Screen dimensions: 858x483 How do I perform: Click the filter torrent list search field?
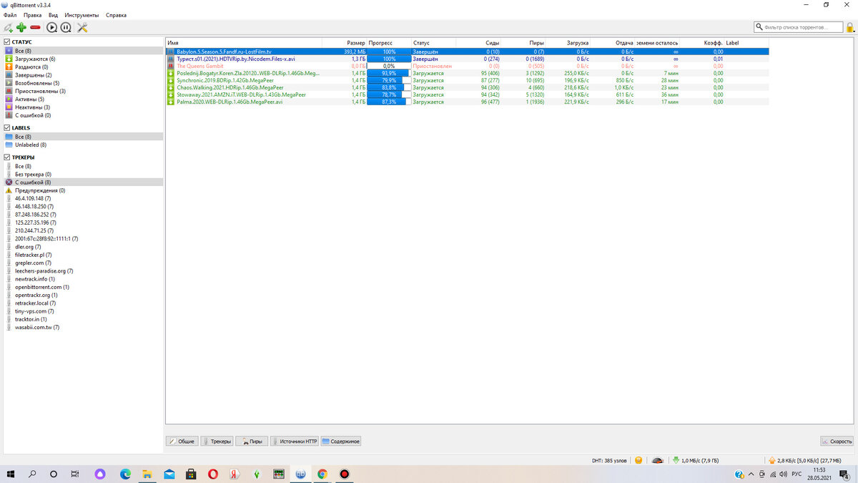799,27
